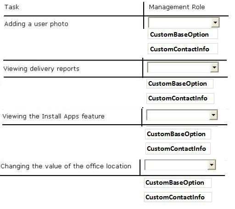235x209 pixels.
Task: Open dropdown arrow for Adding a user photo
Action: pos(215,23)
